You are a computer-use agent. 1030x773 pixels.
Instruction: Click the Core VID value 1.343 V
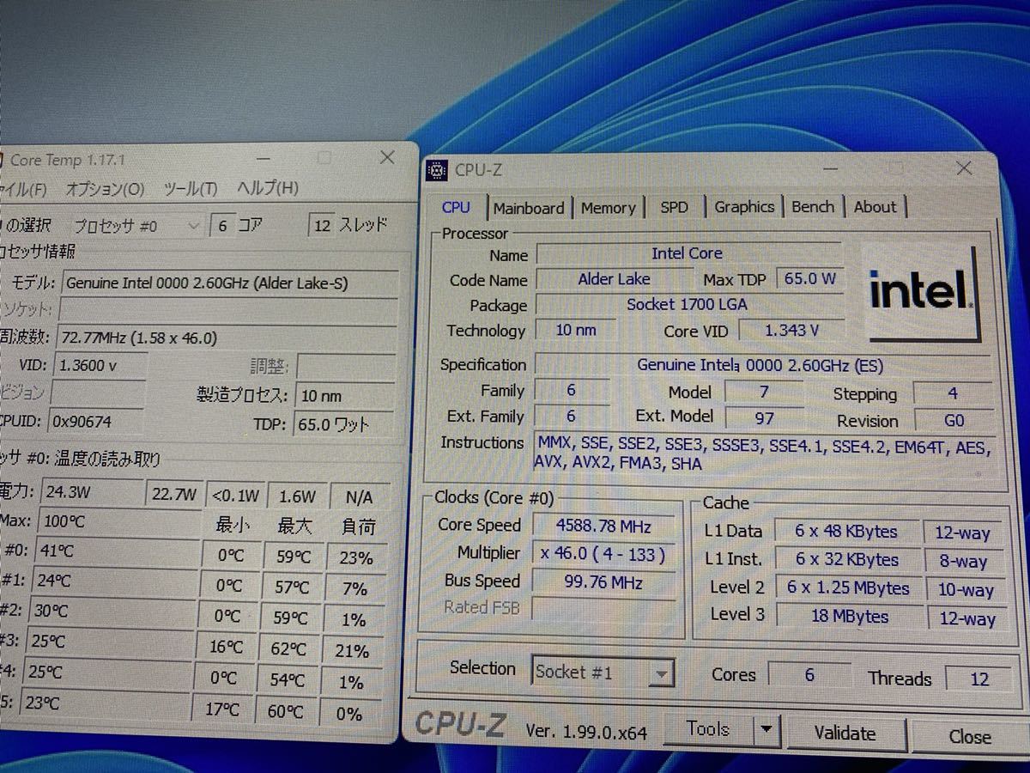coord(791,331)
